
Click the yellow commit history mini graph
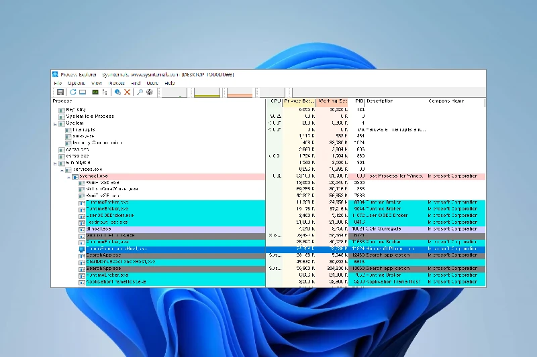click(207, 92)
